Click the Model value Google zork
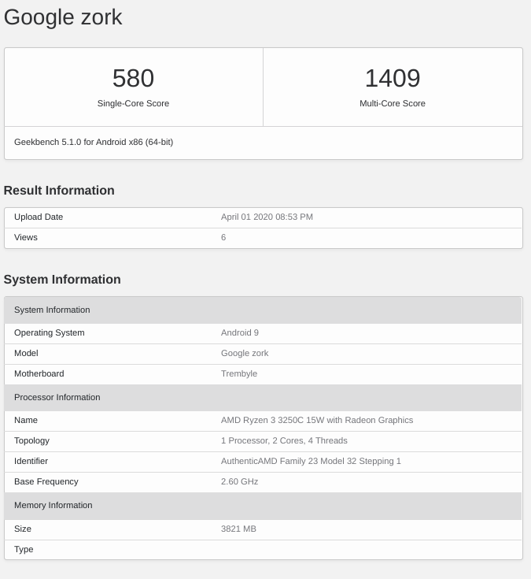The image size is (531, 579). pyautogui.click(x=245, y=354)
